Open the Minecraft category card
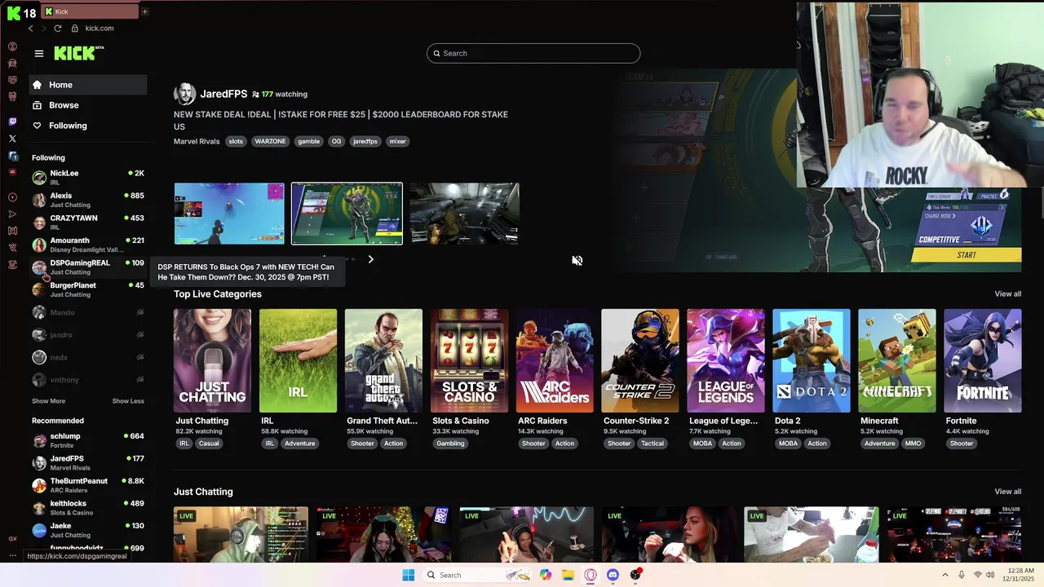 coord(897,360)
